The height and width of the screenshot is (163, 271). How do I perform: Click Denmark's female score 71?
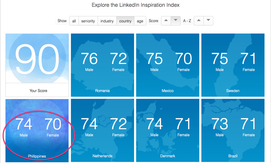(x=183, y=123)
